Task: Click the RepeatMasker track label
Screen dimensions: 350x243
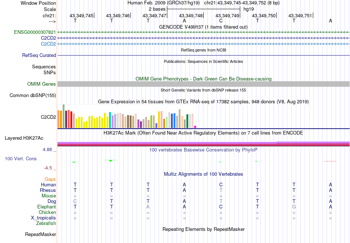Action: (x=41, y=234)
